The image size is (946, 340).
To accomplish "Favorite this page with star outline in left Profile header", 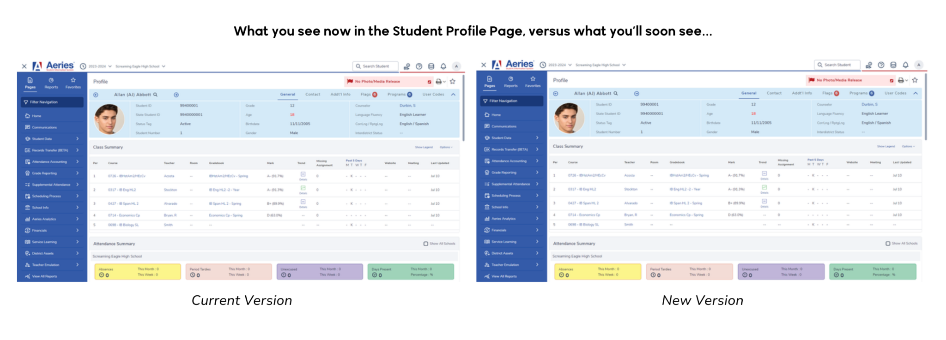I will [453, 82].
